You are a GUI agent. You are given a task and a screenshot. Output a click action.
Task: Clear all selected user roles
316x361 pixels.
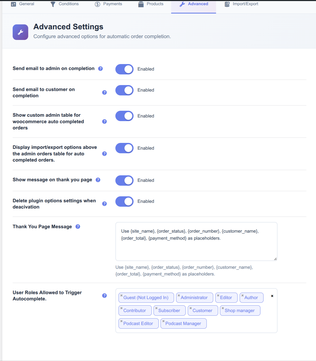coord(272,296)
